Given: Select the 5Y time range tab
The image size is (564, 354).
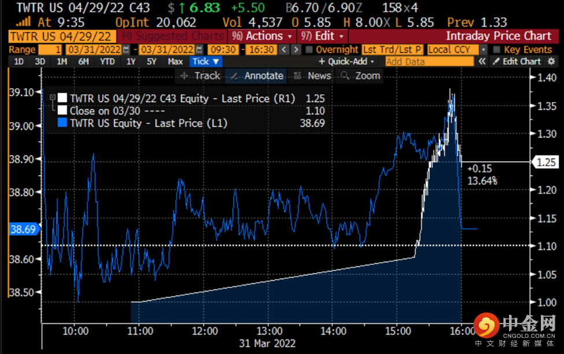Looking at the screenshot, I should (x=152, y=61).
